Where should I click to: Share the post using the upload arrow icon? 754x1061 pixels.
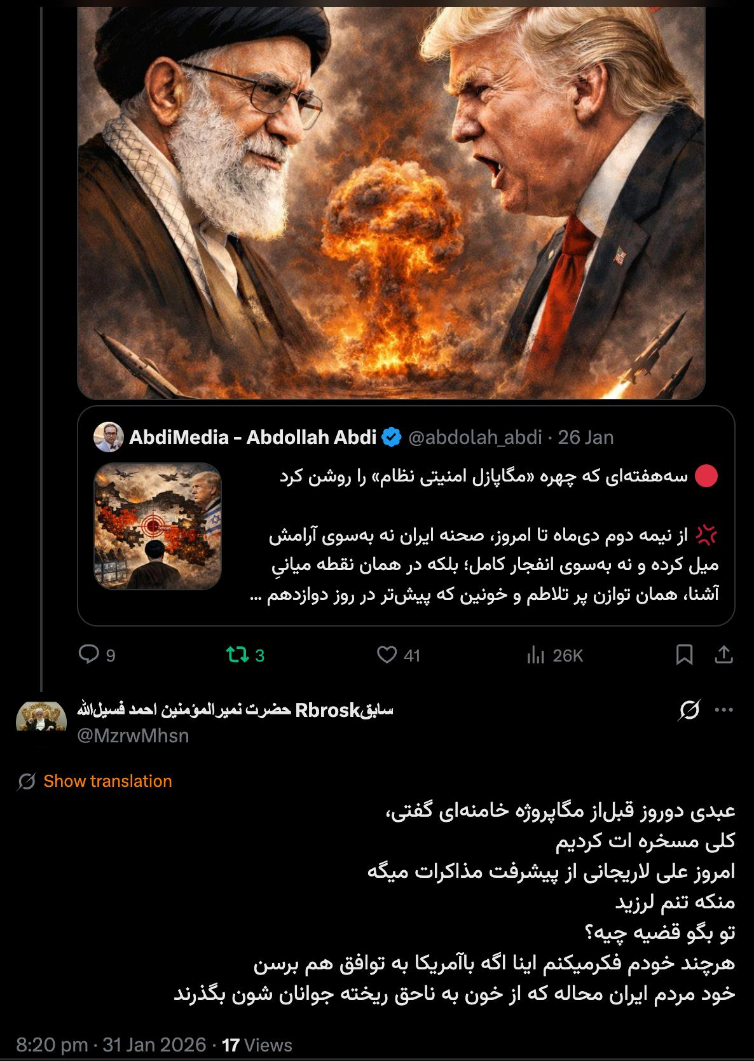(x=723, y=655)
